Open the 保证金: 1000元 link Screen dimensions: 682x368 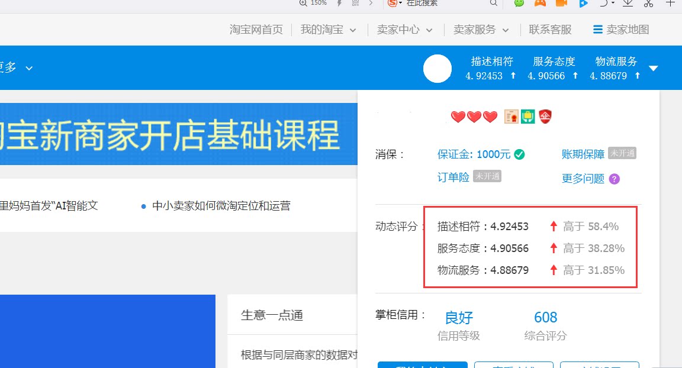click(474, 154)
